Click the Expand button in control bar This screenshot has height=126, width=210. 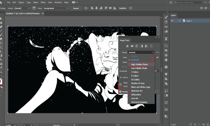pyautogui.click(x=76, y=8)
